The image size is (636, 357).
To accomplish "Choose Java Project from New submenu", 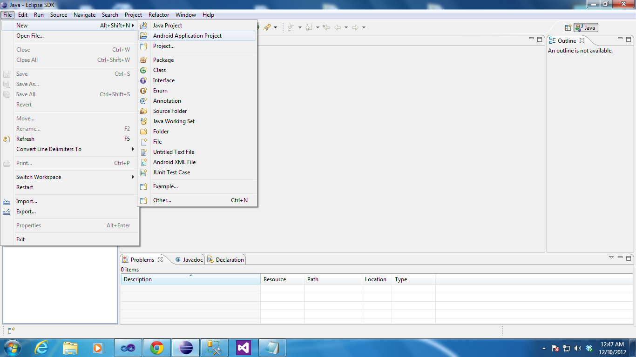I will coord(197,26).
